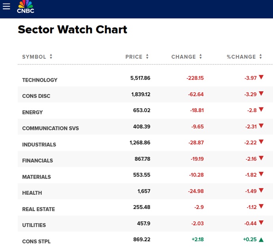273x252 pixels.
Task: View the REAL ESTATE sector page
Action: tap(38, 209)
